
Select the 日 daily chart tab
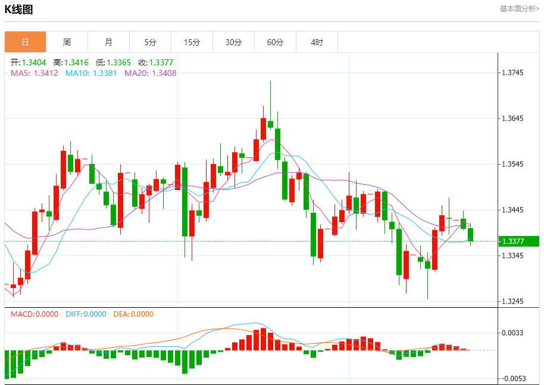tap(25, 42)
